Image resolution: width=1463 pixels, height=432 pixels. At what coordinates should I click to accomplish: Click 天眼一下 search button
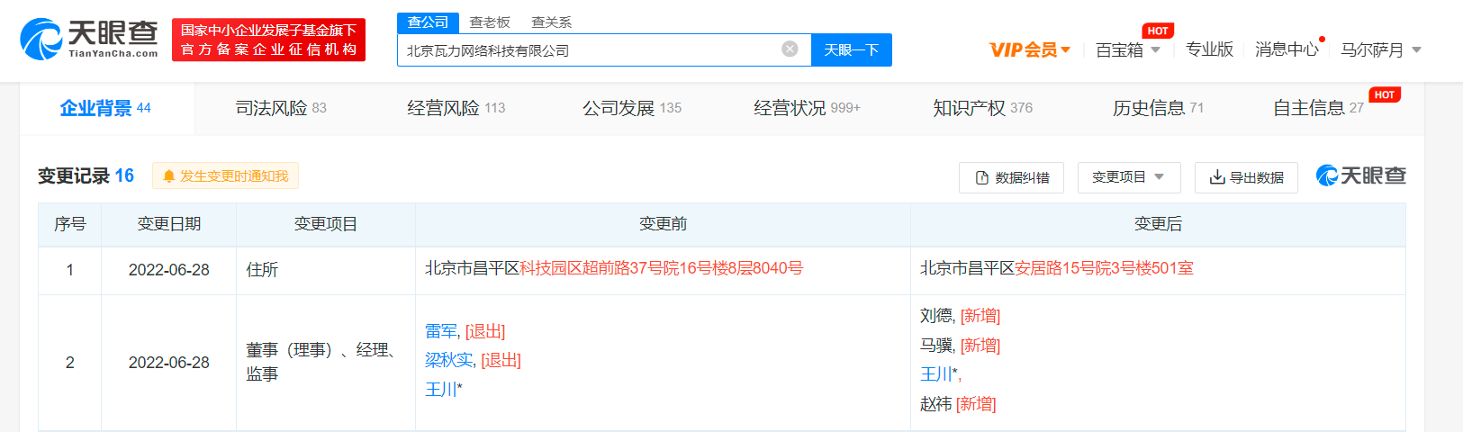point(851,49)
